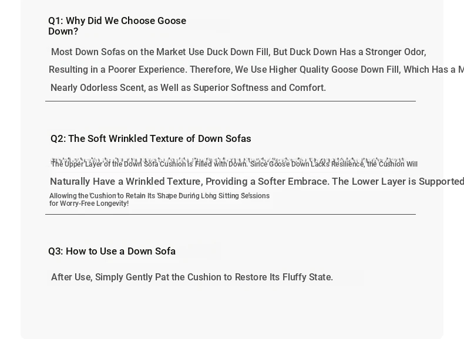Click 'The Lower Layer is Supported' text
Viewport: 464px width, 339px height.
click(x=398, y=181)
